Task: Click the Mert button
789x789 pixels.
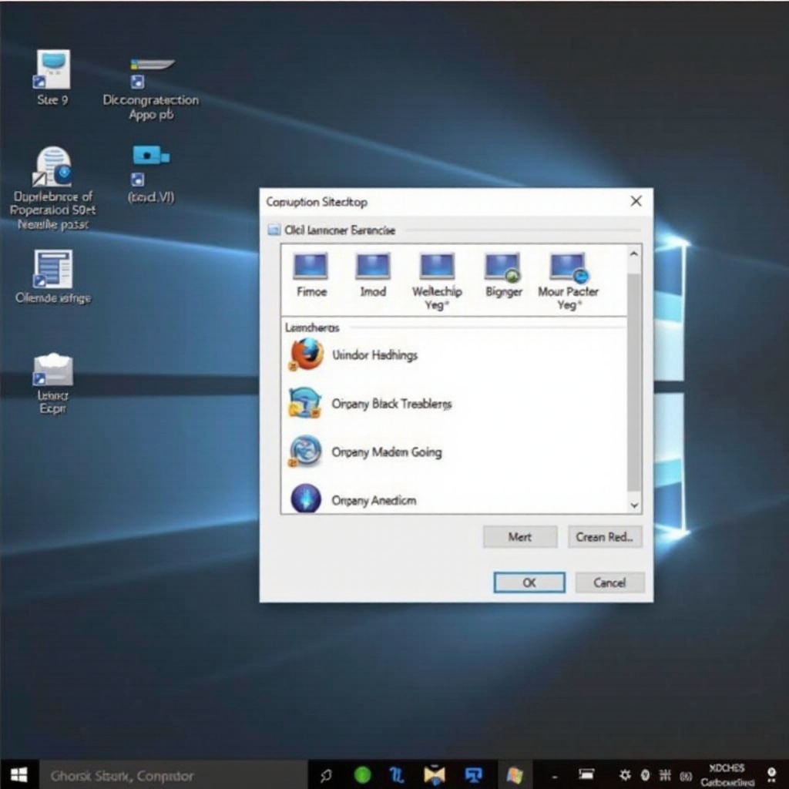Action: point(520,537)
